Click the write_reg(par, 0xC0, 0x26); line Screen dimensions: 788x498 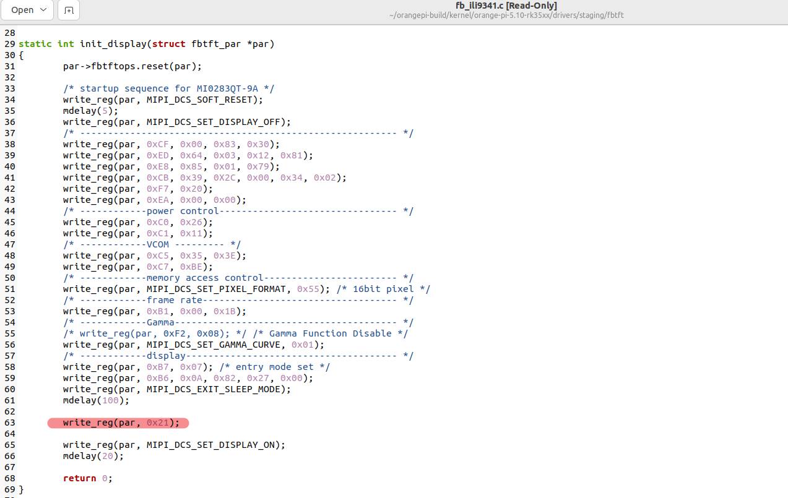click(138, 222)
